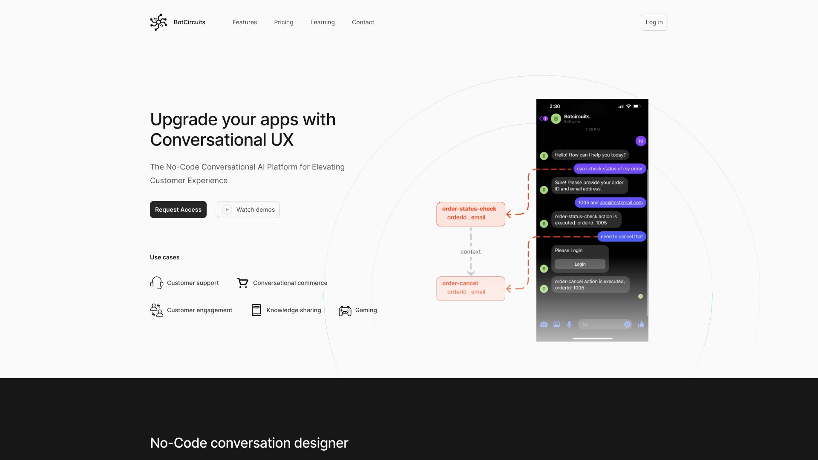Image resolution: width=818 pixels, height=460 pixels.
Task: Toggle the Login button in chat demo
Action: pyautogui.click(x=580, y=264)
